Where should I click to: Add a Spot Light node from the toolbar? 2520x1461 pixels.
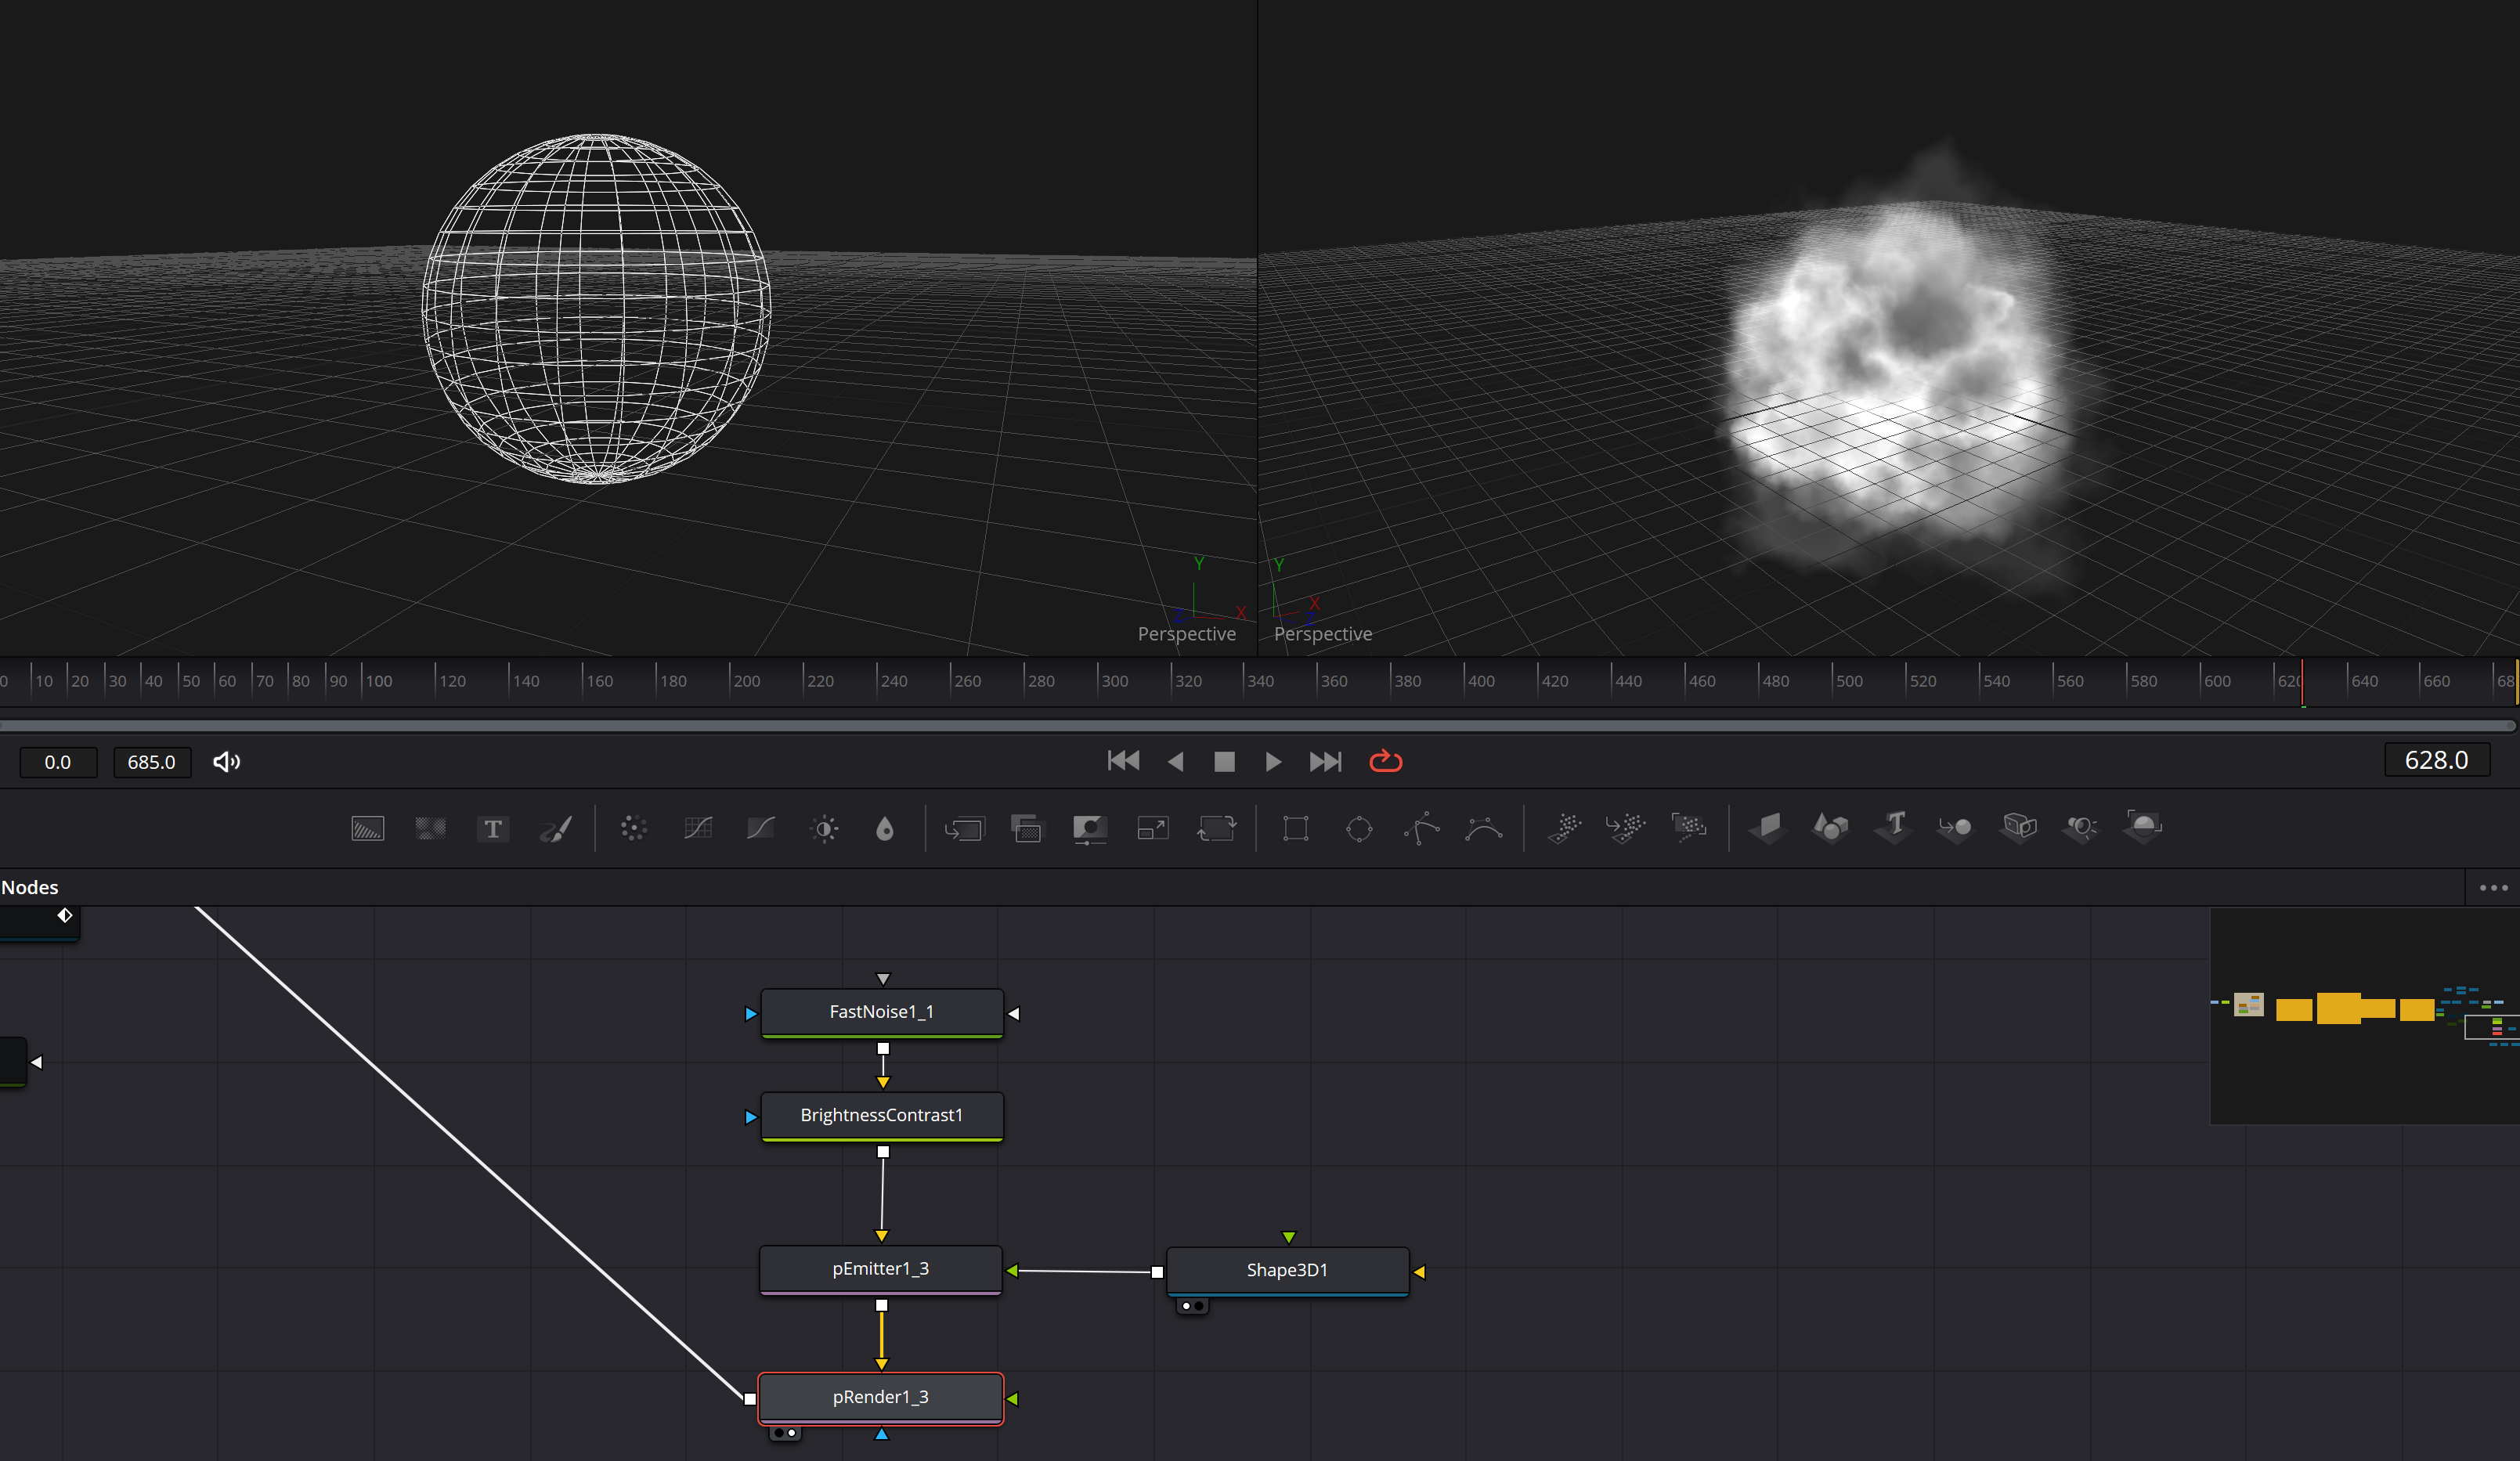(x=2081, y=828)
